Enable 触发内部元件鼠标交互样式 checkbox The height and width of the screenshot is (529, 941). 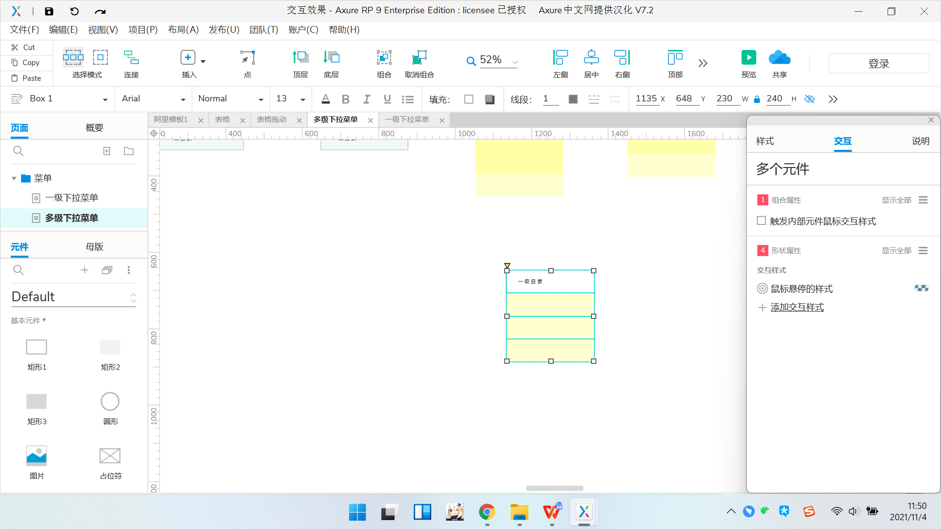(x=761, y=221)
